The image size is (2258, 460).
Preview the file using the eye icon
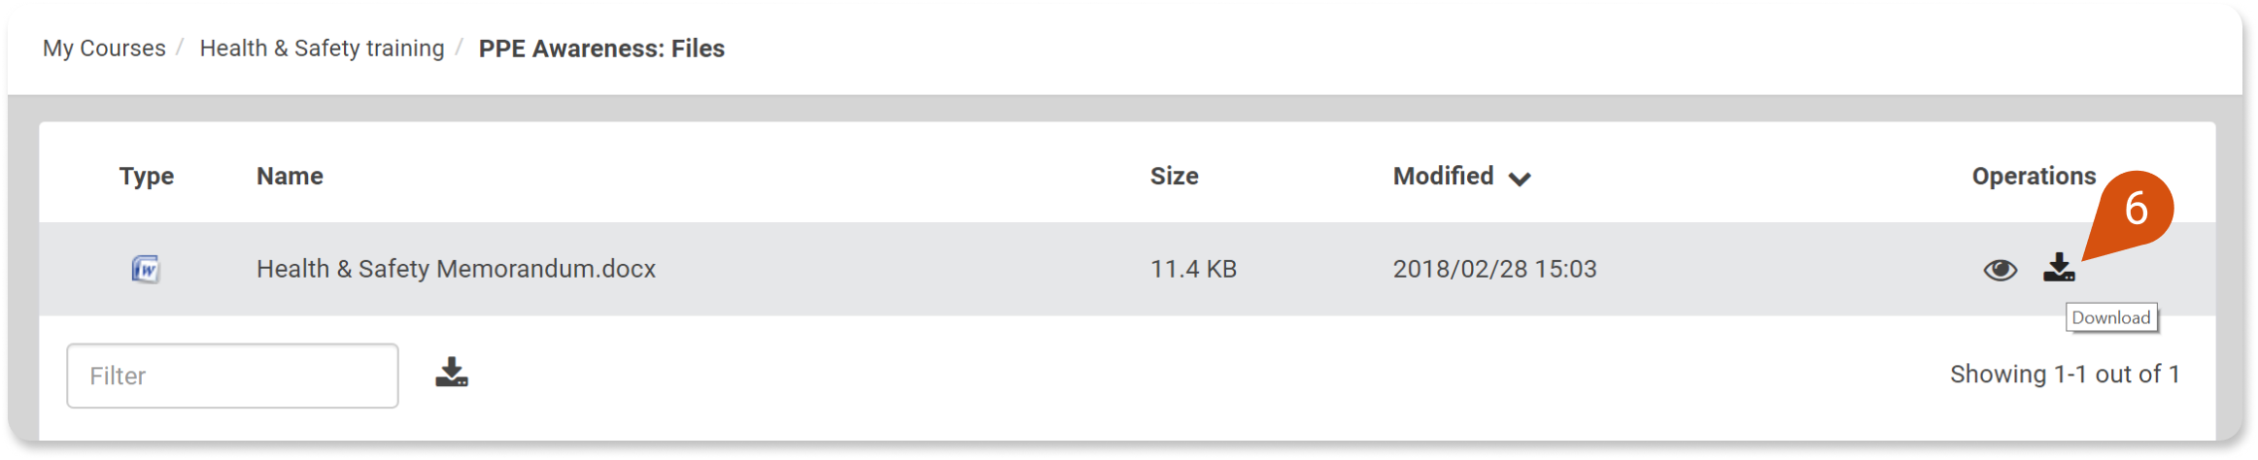pos(2000,270)
